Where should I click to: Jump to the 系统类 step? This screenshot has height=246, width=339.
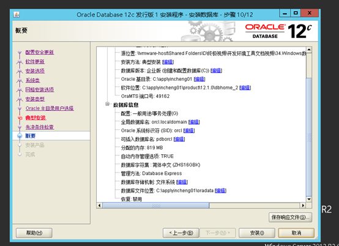[x=32, y=80]
